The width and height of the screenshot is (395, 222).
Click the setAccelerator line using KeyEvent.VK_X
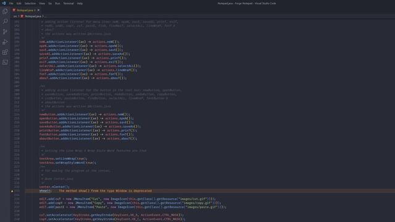[x=112, y=215]
